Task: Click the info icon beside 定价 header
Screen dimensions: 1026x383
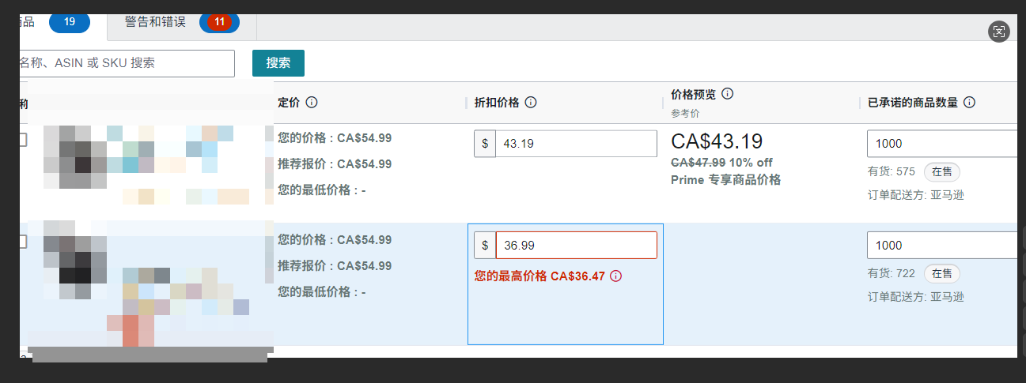Action: (312, 103)
